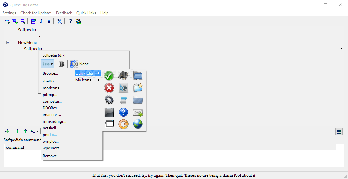Select the separator line tree item
The height and width of the screenshot is (179, 348).
pyautogui.click(x=29, y=36)
